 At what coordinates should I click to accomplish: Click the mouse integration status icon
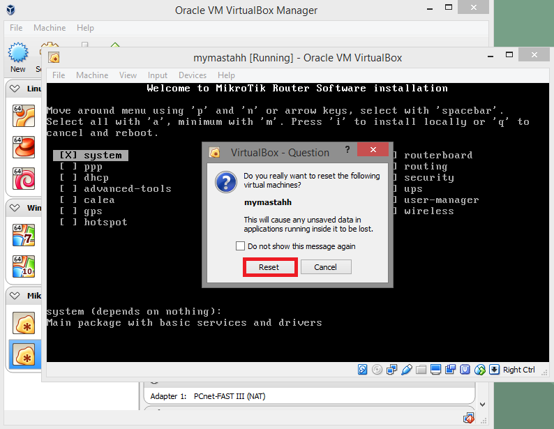[x=480, y=370]
